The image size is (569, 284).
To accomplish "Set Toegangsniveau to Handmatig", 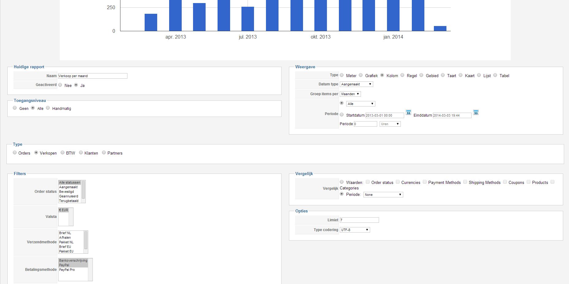I will coord(48,108).
